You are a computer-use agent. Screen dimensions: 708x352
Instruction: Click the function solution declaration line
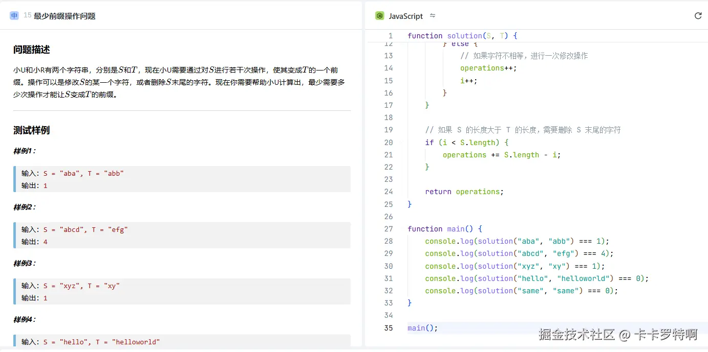(x=460, y=35)
